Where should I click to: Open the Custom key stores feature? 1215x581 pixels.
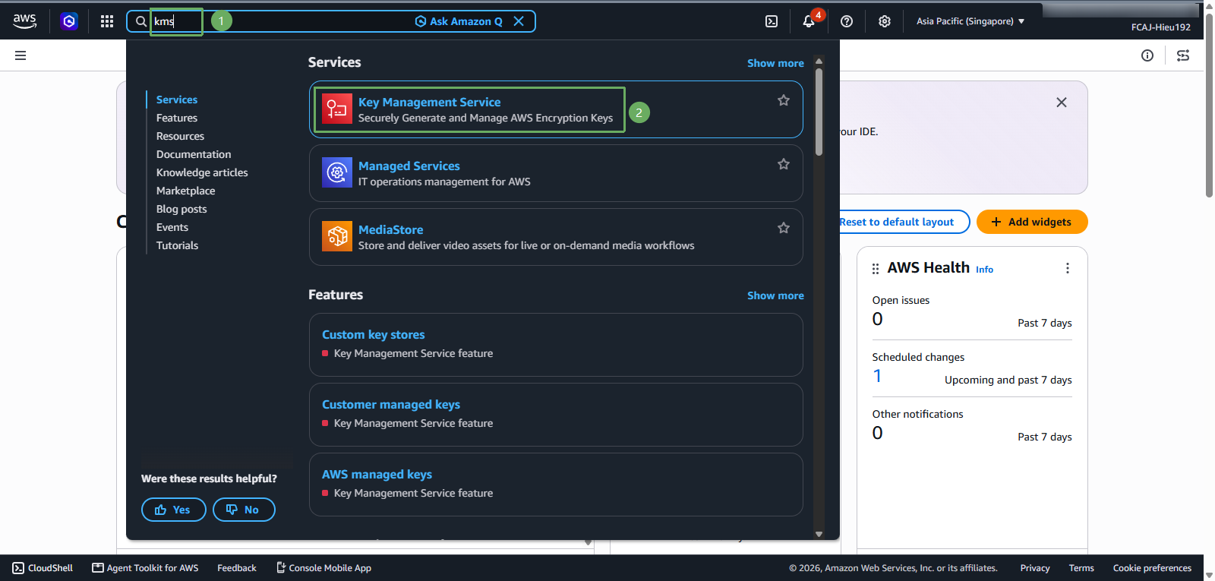pyautogui.click(x=373, y=334)
